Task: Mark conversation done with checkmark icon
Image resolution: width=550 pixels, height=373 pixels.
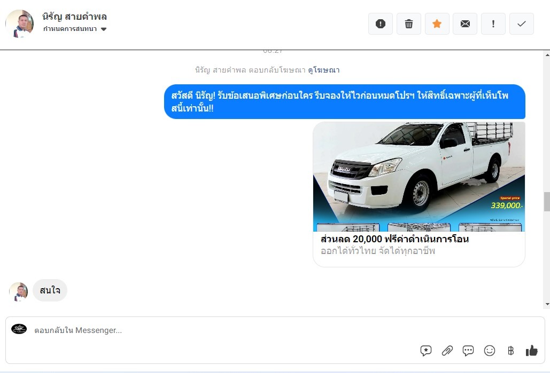Action: [x=521, y=24]
